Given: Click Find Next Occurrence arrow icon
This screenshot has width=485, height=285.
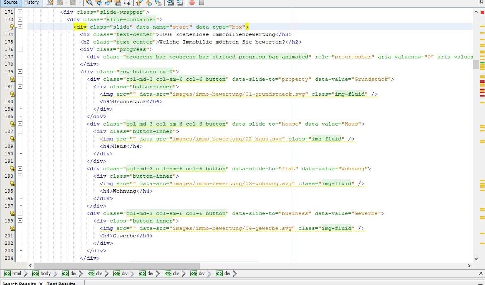Looking at the screenshot, I should tap(108, 3).
